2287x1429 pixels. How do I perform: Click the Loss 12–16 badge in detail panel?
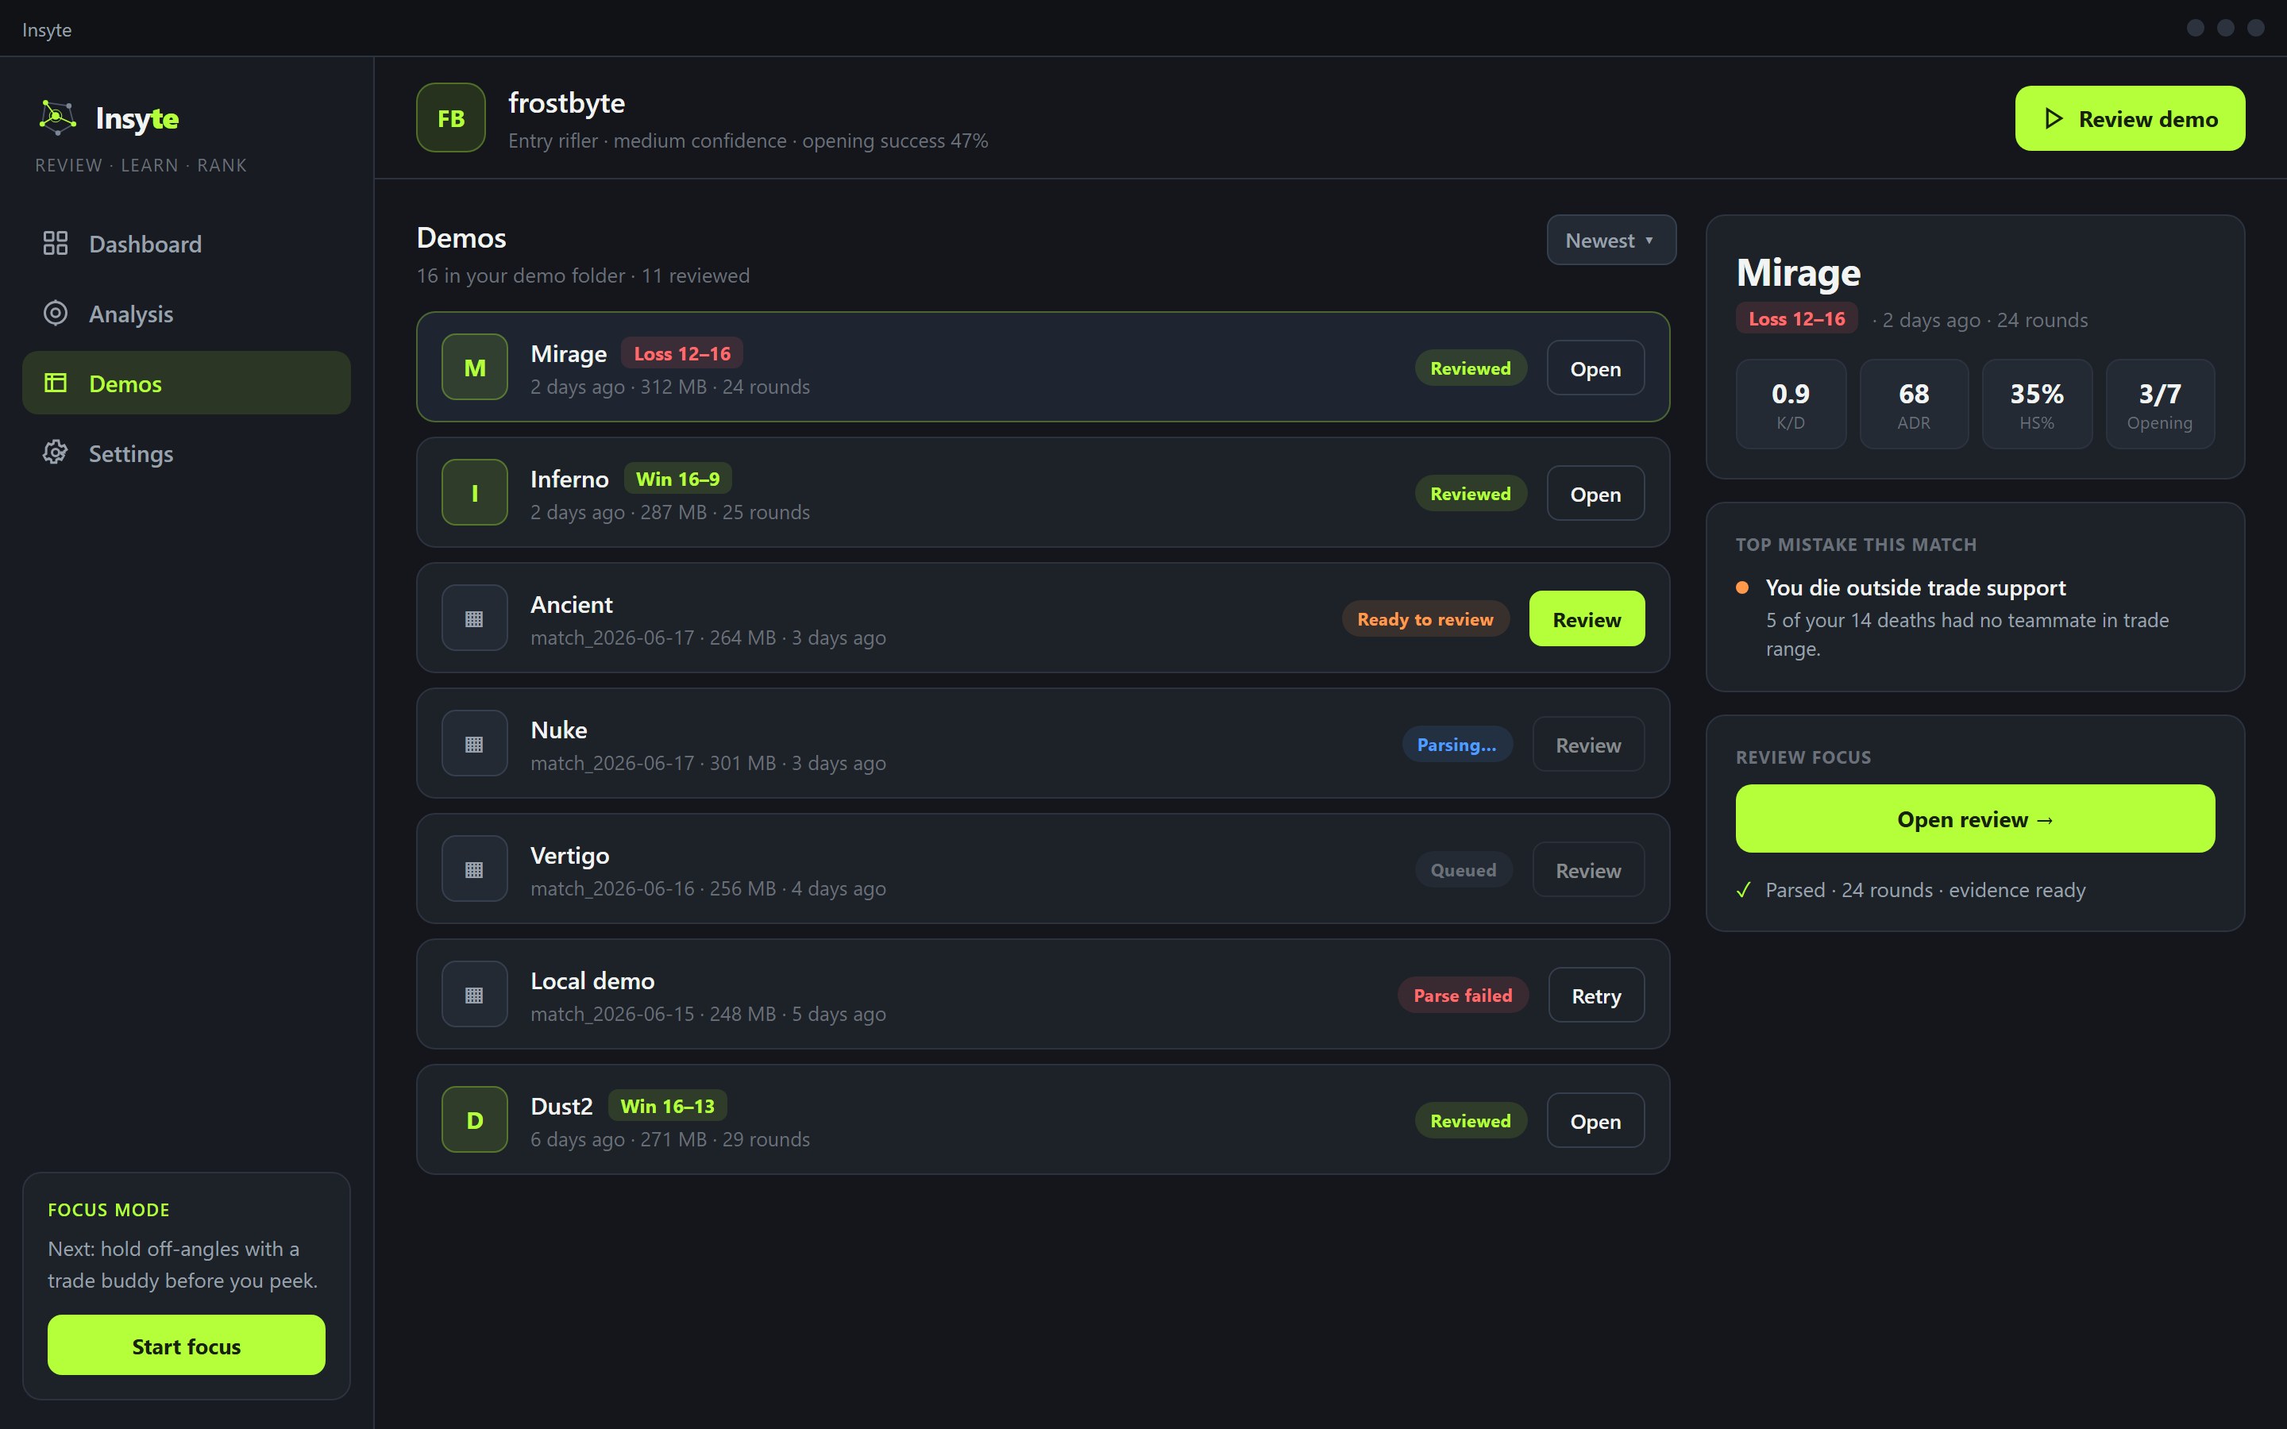click(1795, 318)
